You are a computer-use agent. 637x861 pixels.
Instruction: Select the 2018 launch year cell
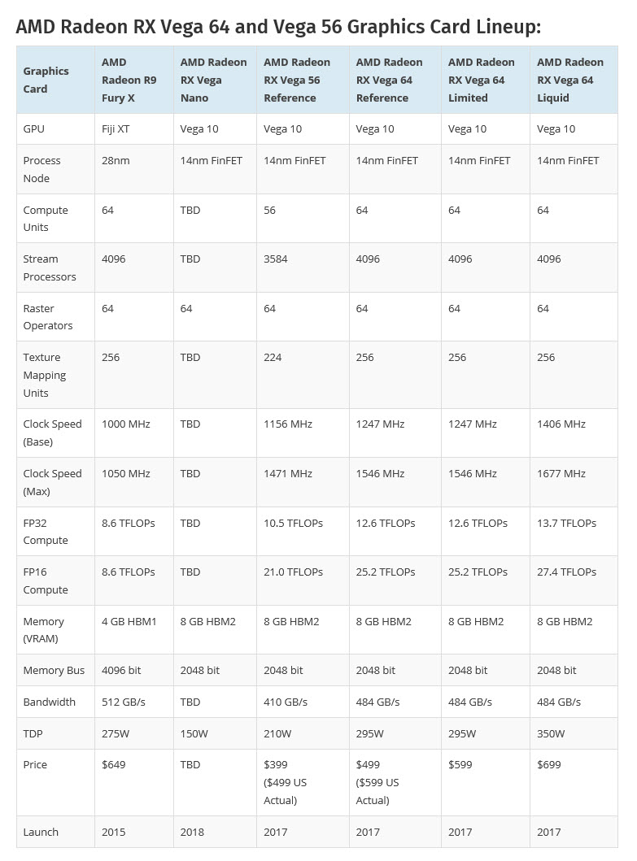point(192,832)
